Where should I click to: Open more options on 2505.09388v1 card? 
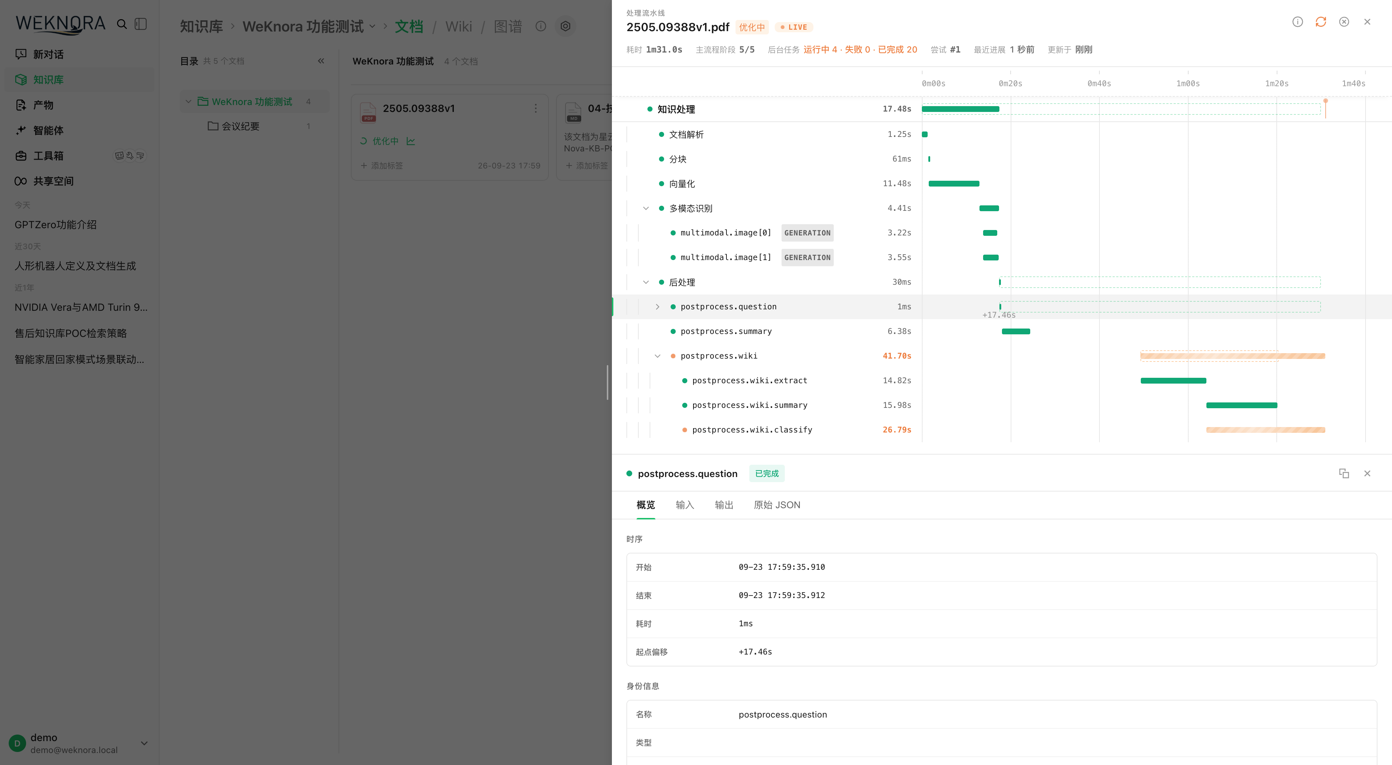click(x=535, y=108)
